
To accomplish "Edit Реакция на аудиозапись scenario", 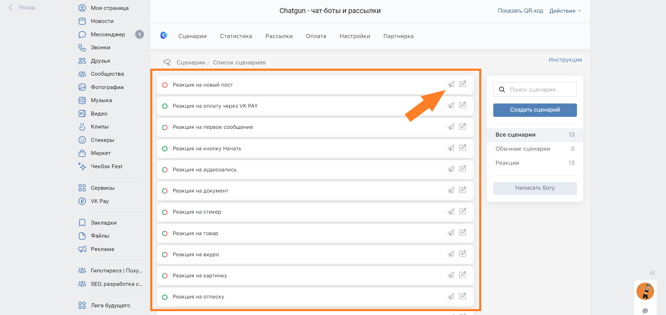I will (x=463, y=169).
